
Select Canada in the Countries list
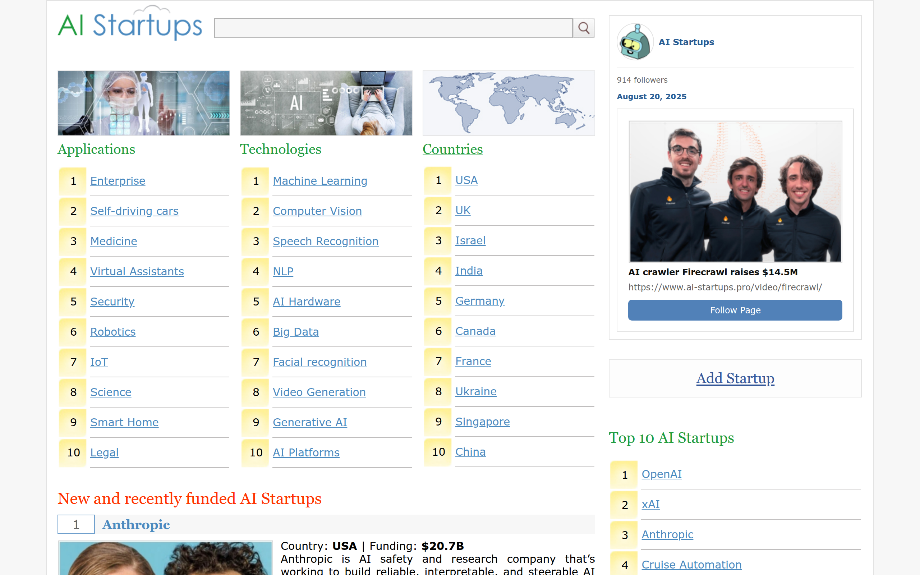(x=475, y=331)
